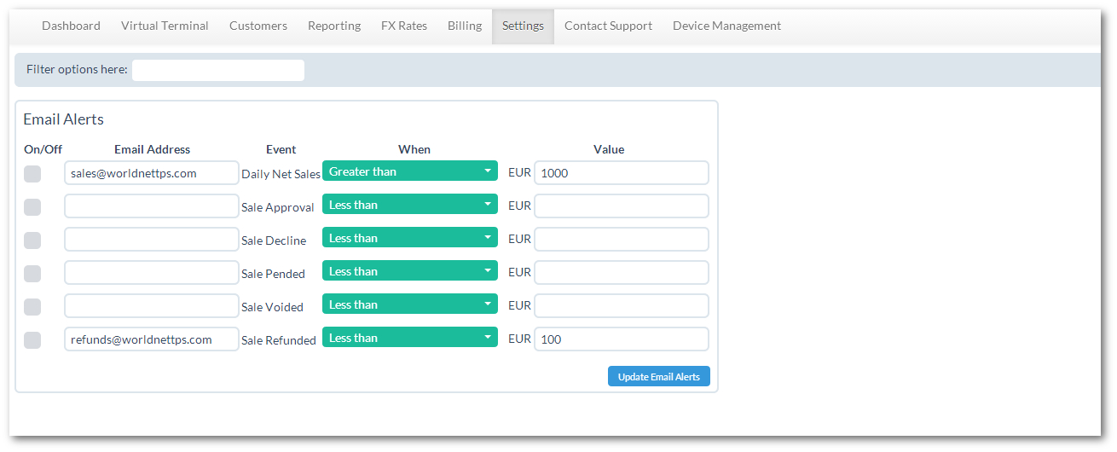Open the Daily Net Sales 'Greater than' dropdown

point(410,171)
